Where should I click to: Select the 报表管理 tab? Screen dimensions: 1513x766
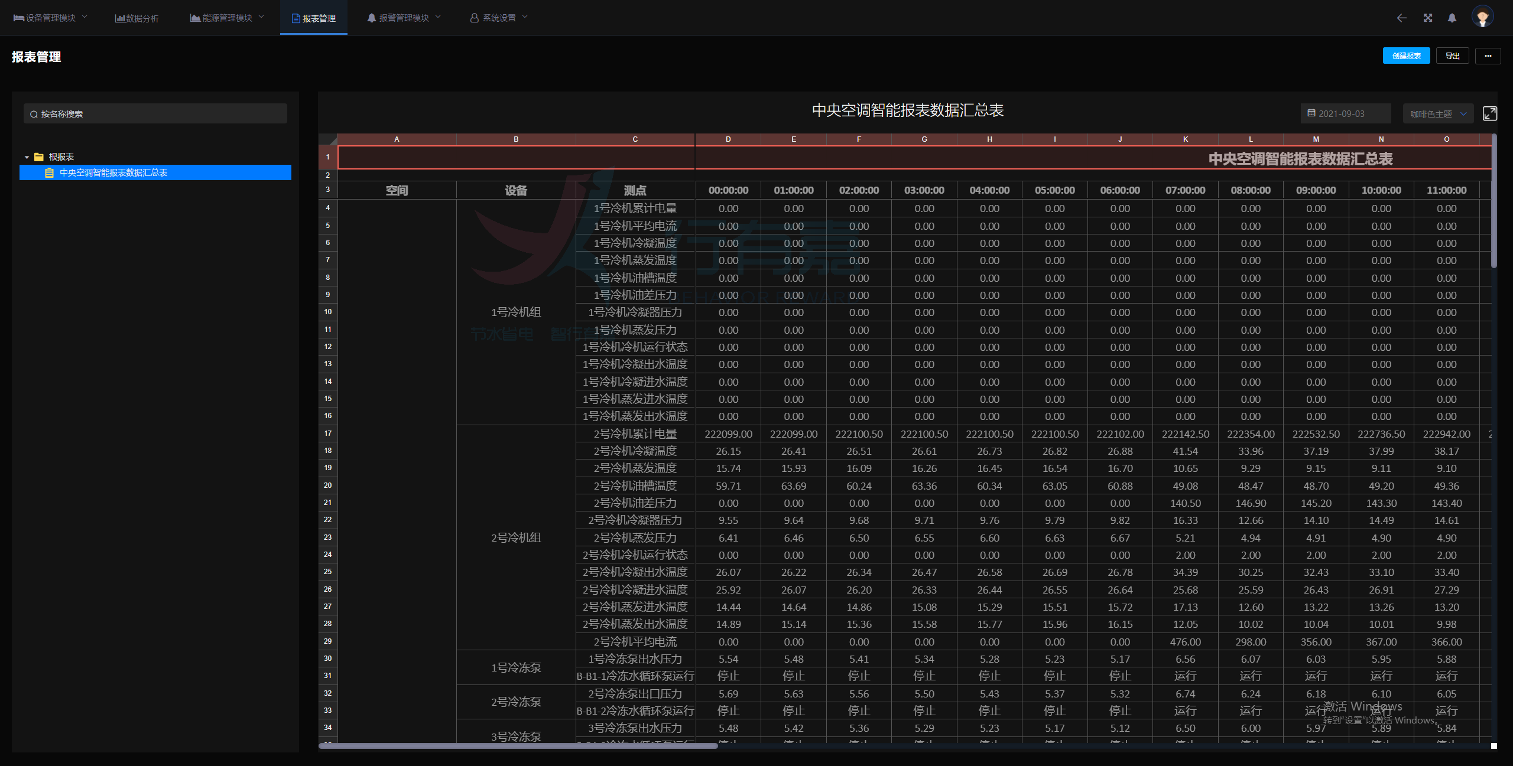point(314,18)
